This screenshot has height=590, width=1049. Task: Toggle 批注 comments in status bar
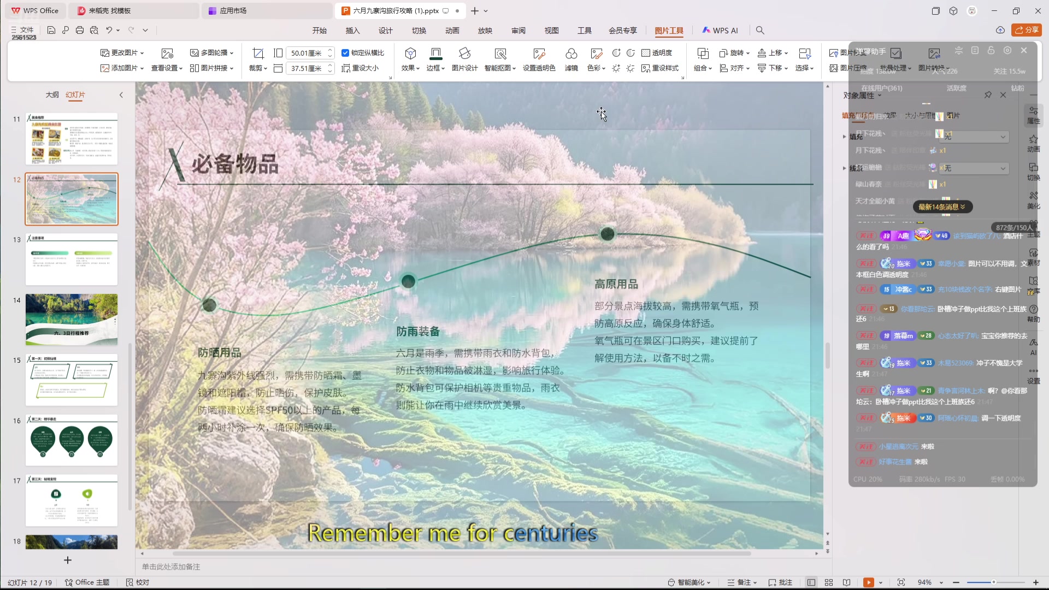[780, 582]
